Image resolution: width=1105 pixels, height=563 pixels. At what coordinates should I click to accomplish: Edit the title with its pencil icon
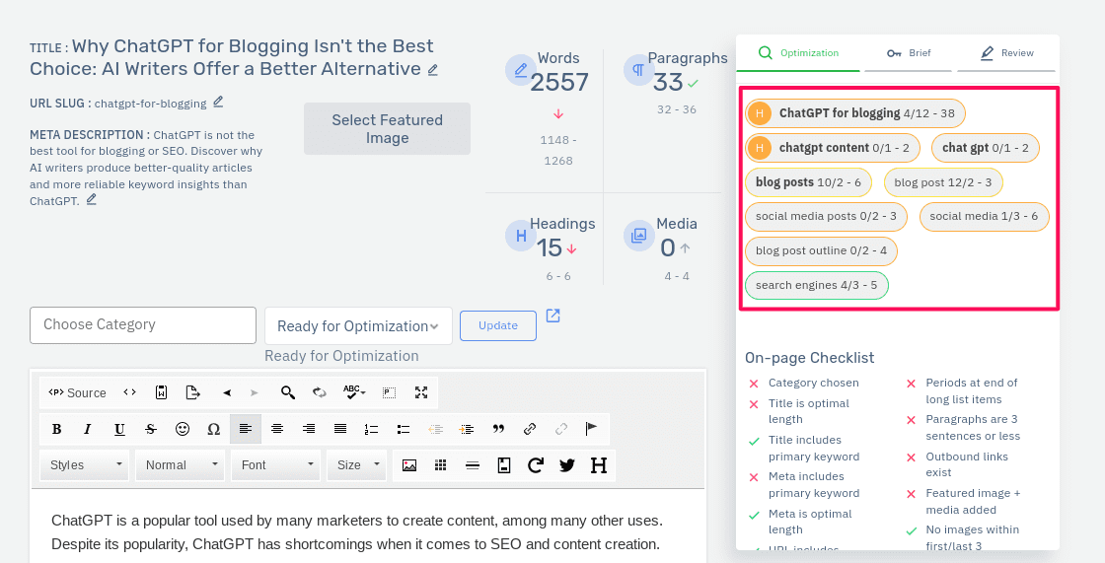(x=433, y=70)
